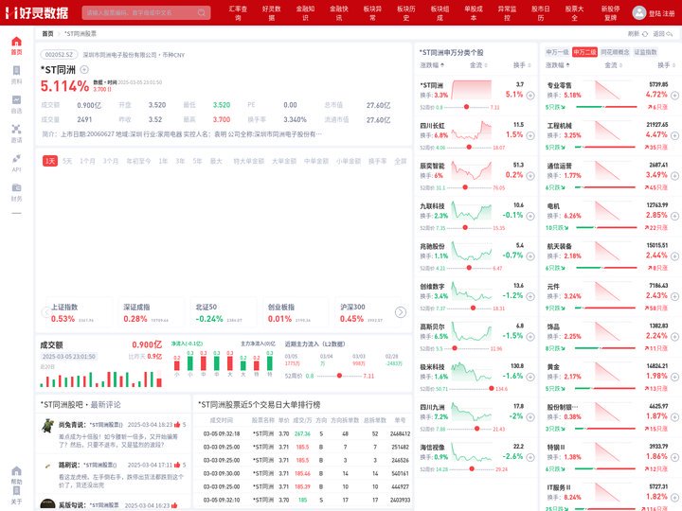Image resolution: width=682 pixels, height=511 pixels.
Task: Switch to 证监指数 tab
Action: pyautogui.click(x=645, y=52)
